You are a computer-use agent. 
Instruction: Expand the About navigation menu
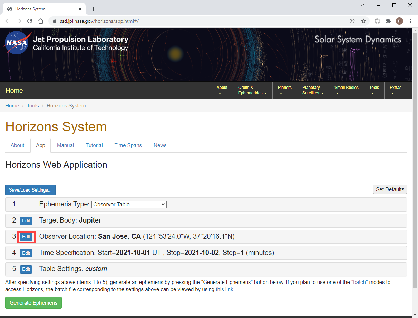coord(222,90)
